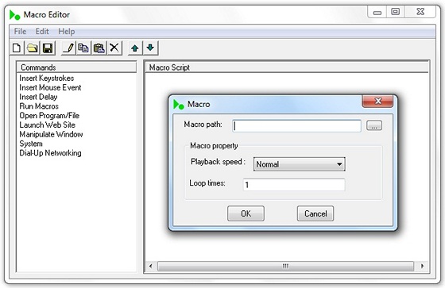
Task: Open the File menu
Action: [x=20, y=32]
